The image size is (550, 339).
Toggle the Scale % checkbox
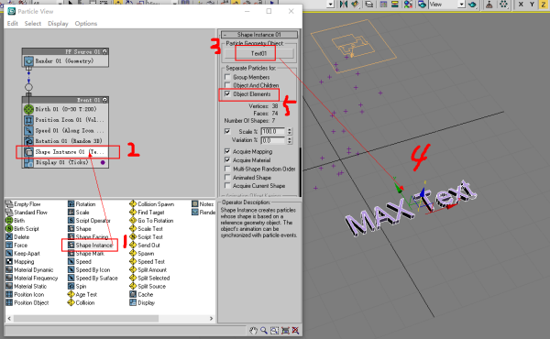click(227, 131)
